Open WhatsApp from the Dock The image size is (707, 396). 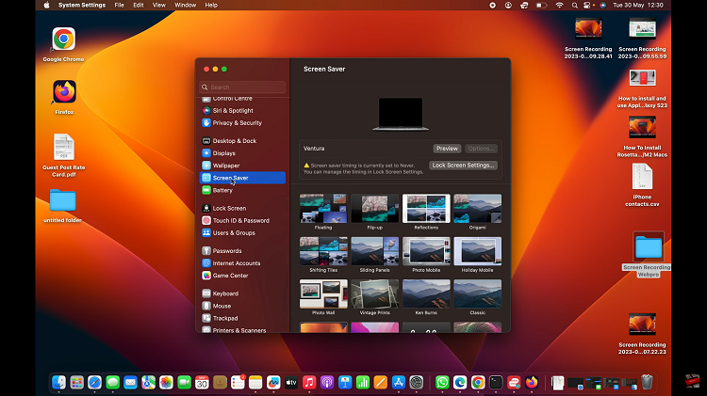pyautogui.click(x=442, y=383)
